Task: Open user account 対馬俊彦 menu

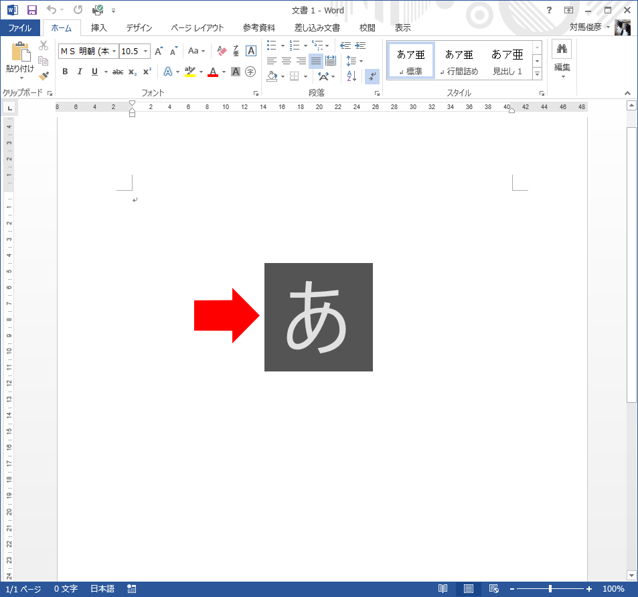Action: pos(590,27)
